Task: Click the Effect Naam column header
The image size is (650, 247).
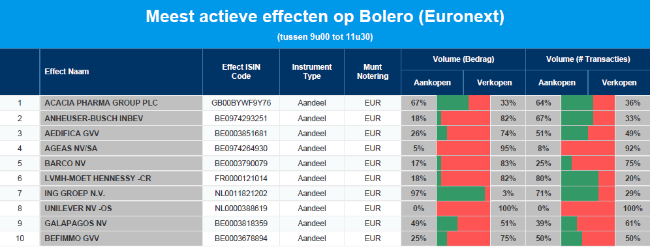Action: pos(67,72)
